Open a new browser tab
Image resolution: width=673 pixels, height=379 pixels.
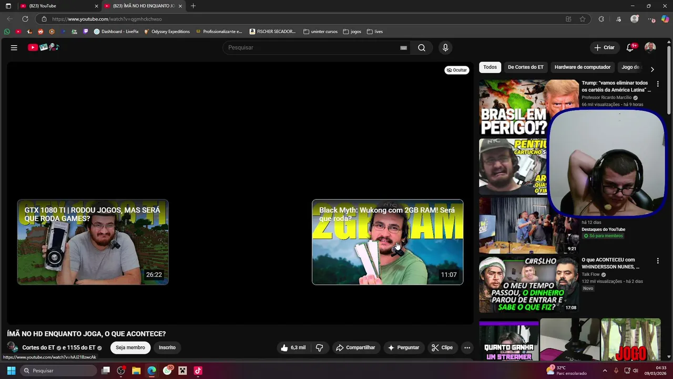point(193,6)
